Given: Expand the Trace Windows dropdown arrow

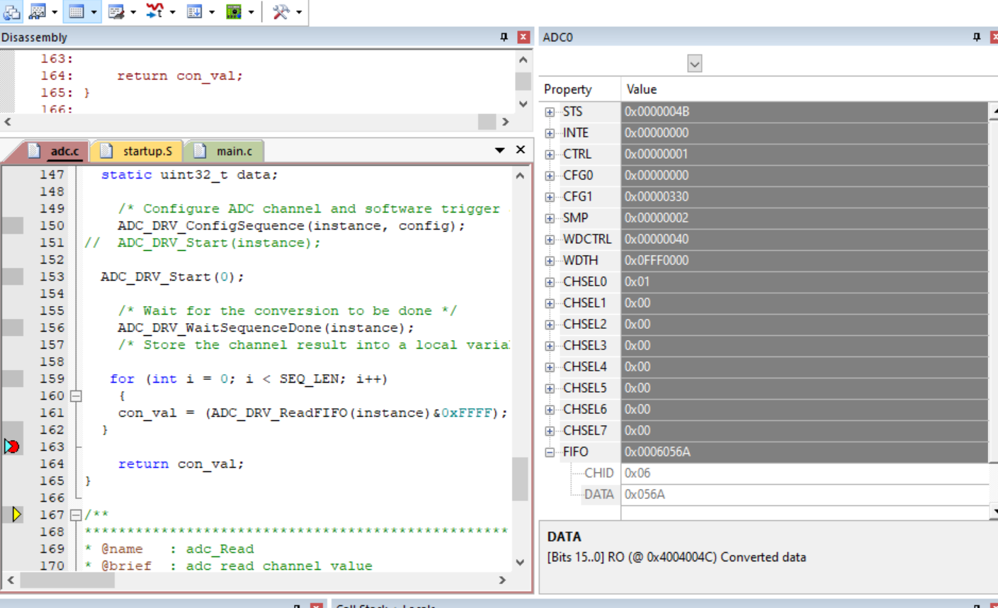Looking at the screenshot, I should click(x=212, y=12).
